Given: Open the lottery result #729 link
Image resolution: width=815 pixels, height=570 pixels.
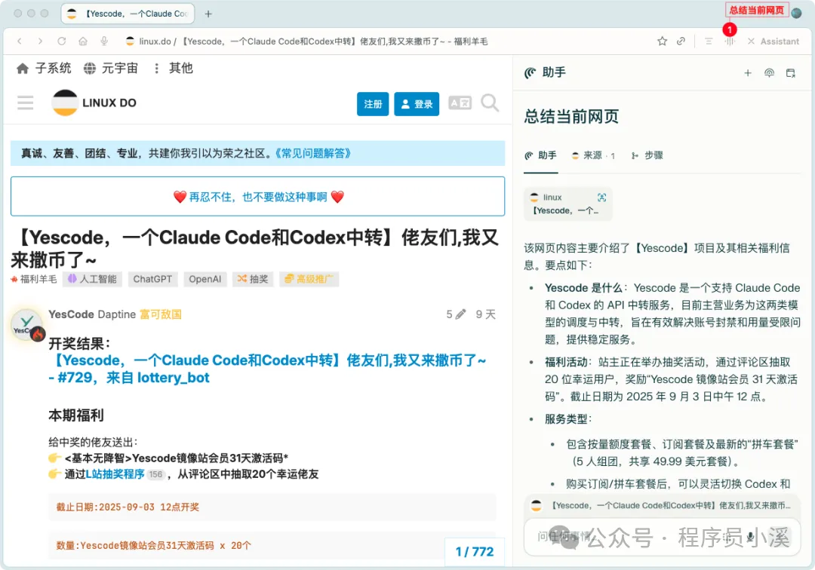Looking at the screenshot, I should pos(266,369).
